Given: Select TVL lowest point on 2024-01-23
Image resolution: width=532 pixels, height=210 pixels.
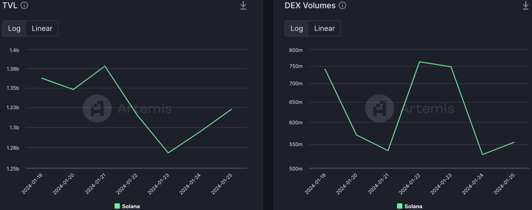Looking at the screenshot, I should pyautogui.click(x=168, y=153).
